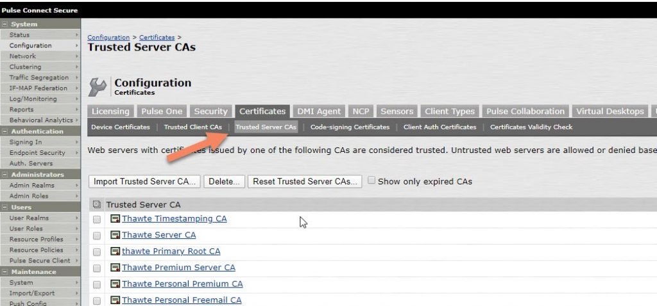This screenshot has width=657, height=306.
Task: Click the certificate icon beside Thawte Timestamping CA
Action: 115,219
